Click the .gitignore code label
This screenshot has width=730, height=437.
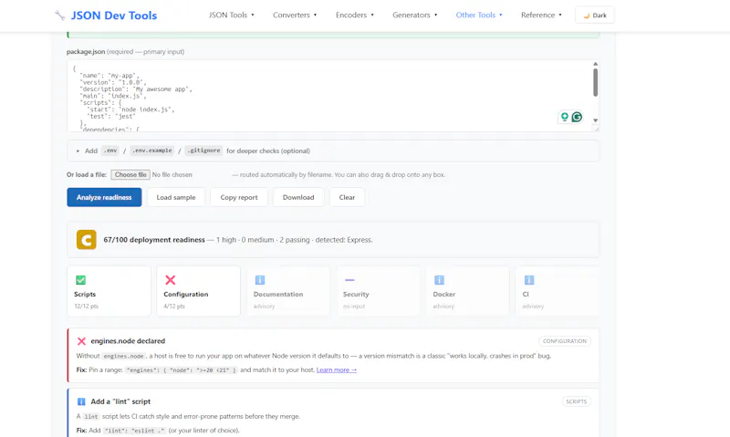click(203, 151)
